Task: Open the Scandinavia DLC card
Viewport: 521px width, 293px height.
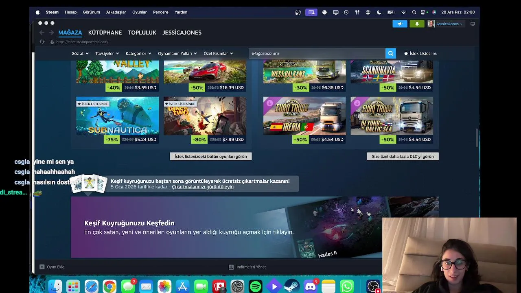Action: pyautogui.click(x=392, y=76)
